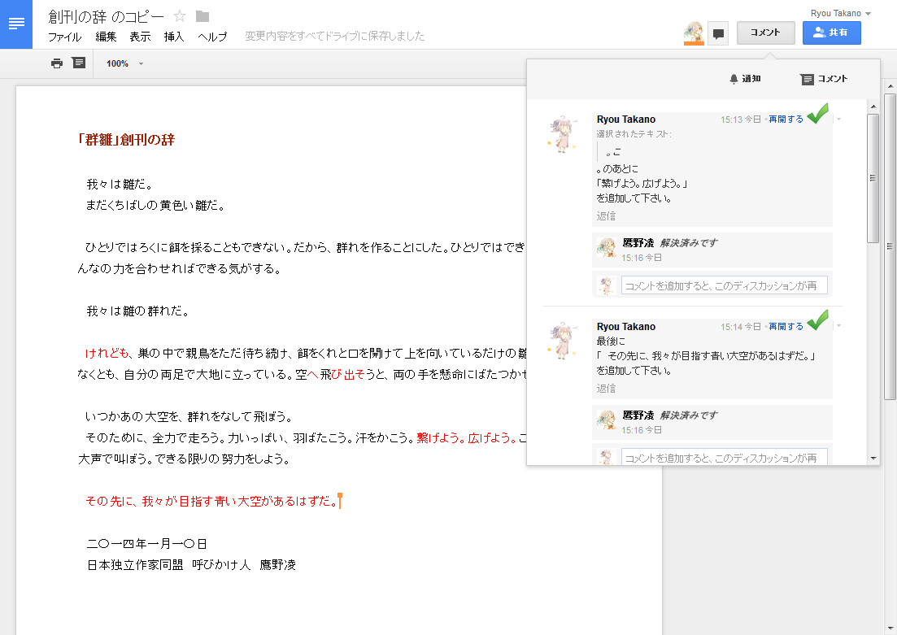The width and height of the screenshot is (897, 635).
Task: Star the document 創刊の辞 のコピー
Action: pyautogui.click(x=181, y=16)
